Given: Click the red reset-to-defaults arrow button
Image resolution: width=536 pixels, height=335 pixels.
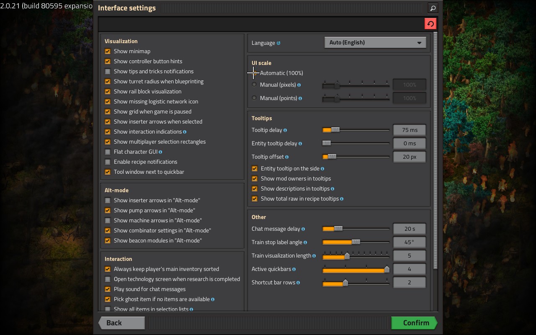Looking at the screenshot, I should (x=430, y=24).
